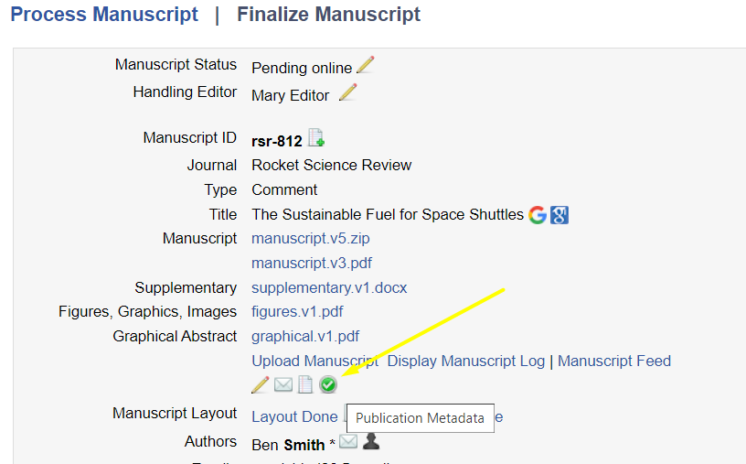The height and width of the screenshot is (464, 746).
Task: Open graphical.v1.pdf abstract link
Action: pos(305,337)
